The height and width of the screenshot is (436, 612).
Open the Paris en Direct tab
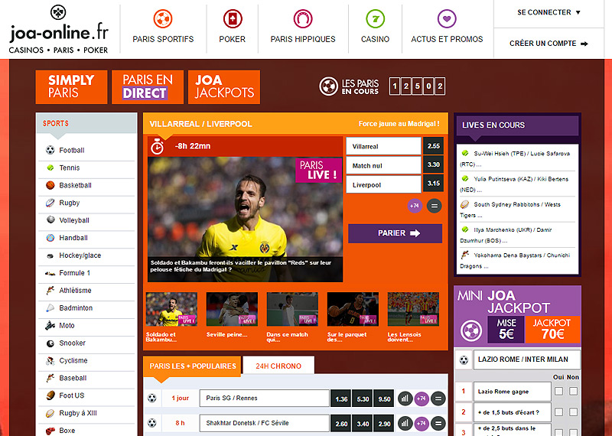pyautogui.click(x=148, y=87)
